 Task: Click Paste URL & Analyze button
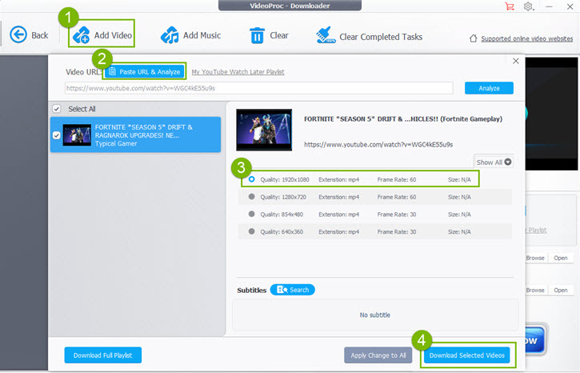tap(145, 72)
